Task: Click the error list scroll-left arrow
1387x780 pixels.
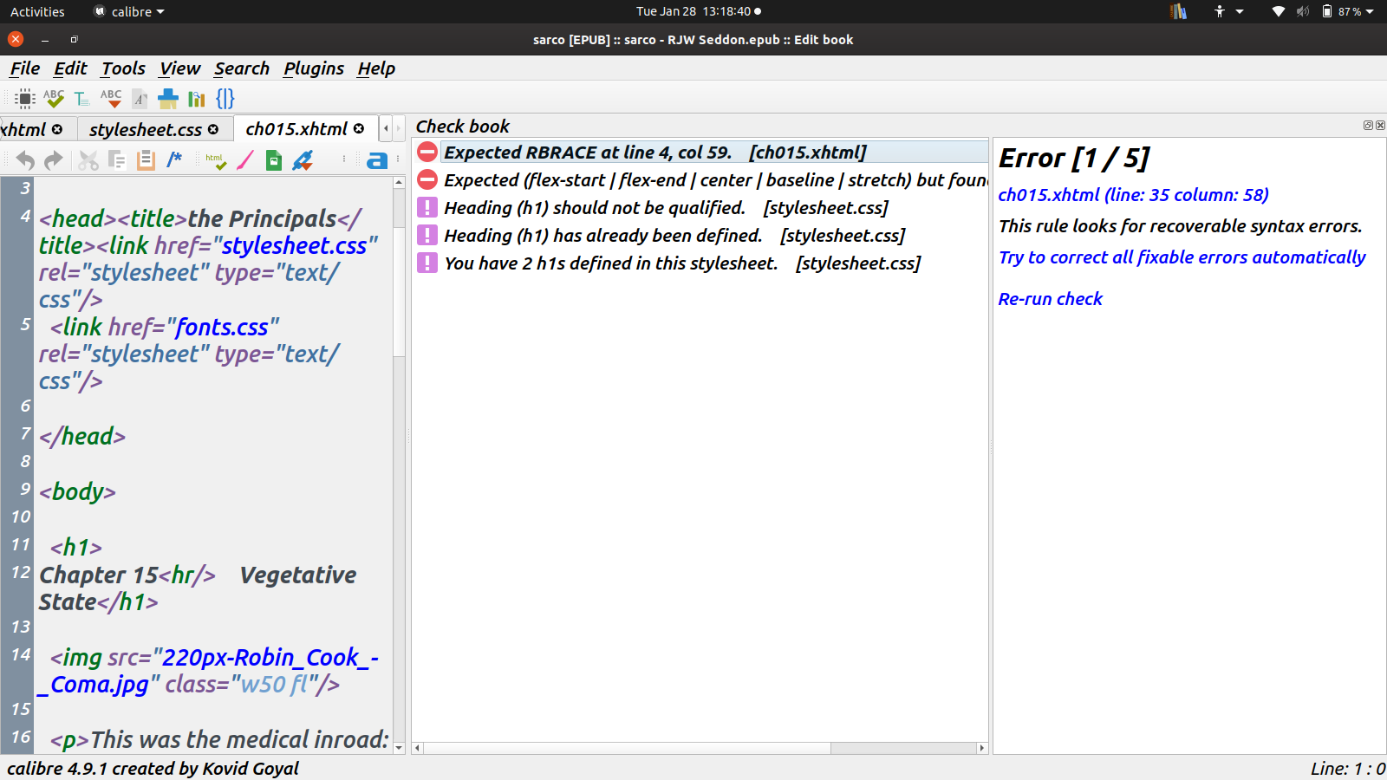Action: (418, 748)
